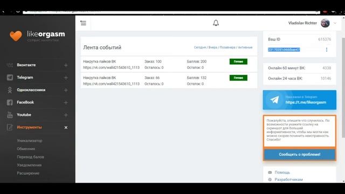Viewport: 345px width, 194px height.
Task: Open the Одноклассники menu item
Action: (x=31, y=90)
